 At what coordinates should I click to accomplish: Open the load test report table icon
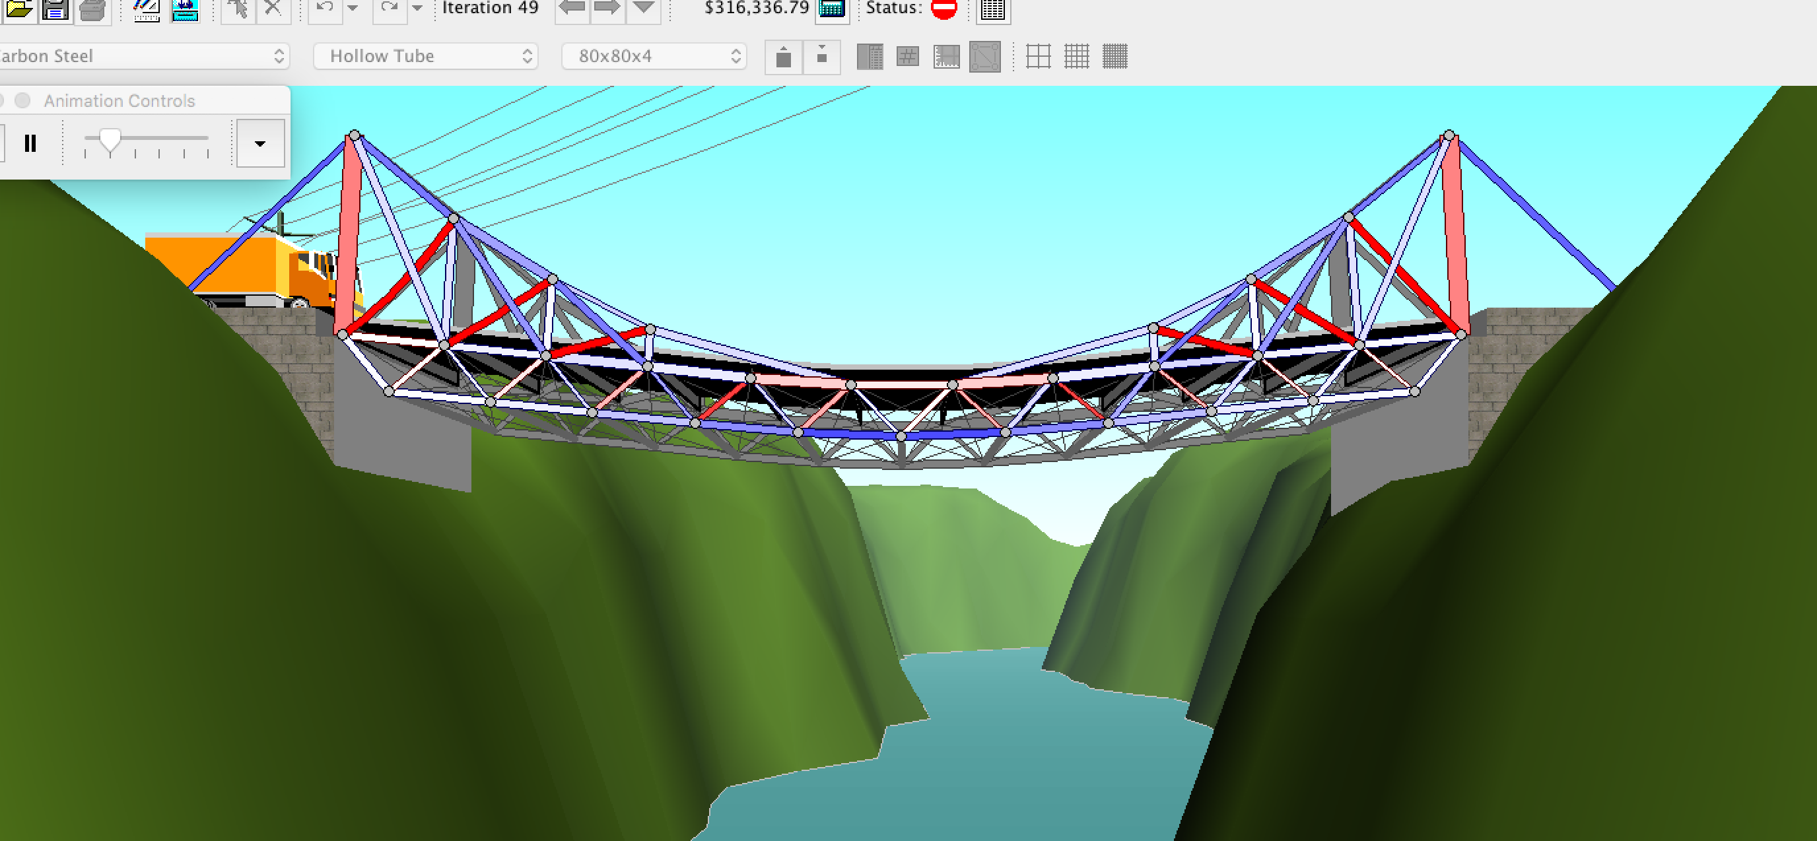tap(993, 9)
